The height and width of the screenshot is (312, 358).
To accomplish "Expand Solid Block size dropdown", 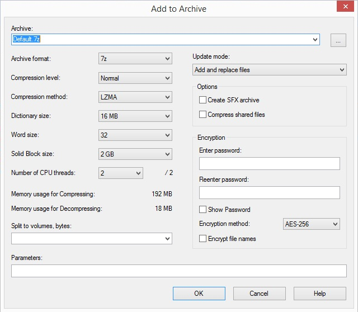I will point(135,154).
